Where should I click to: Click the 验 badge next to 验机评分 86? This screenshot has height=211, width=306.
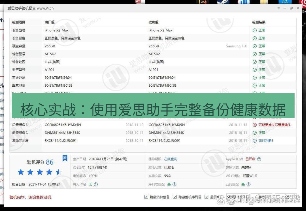click(65, 158)
